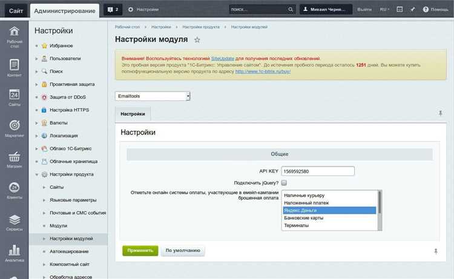Open the RU language dropdown
The height and width of the screenshot is (279, 454).
pos(384,10)
